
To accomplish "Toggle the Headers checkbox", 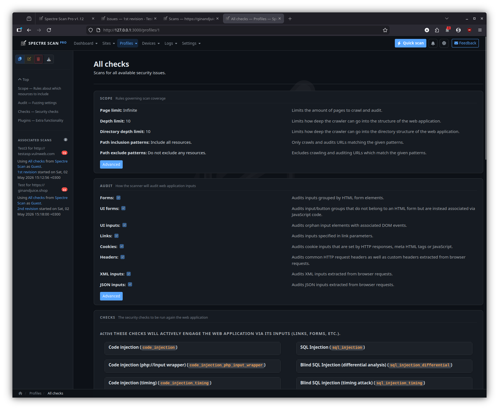I will pyautogui.click(x=123, y=257).
